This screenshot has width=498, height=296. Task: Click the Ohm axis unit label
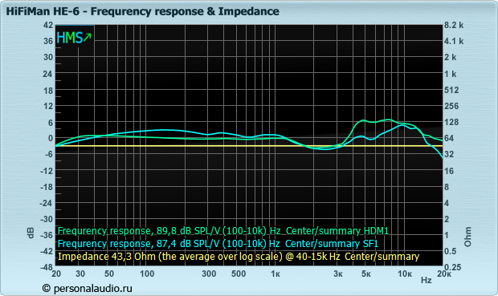click(x=467, y=237)
